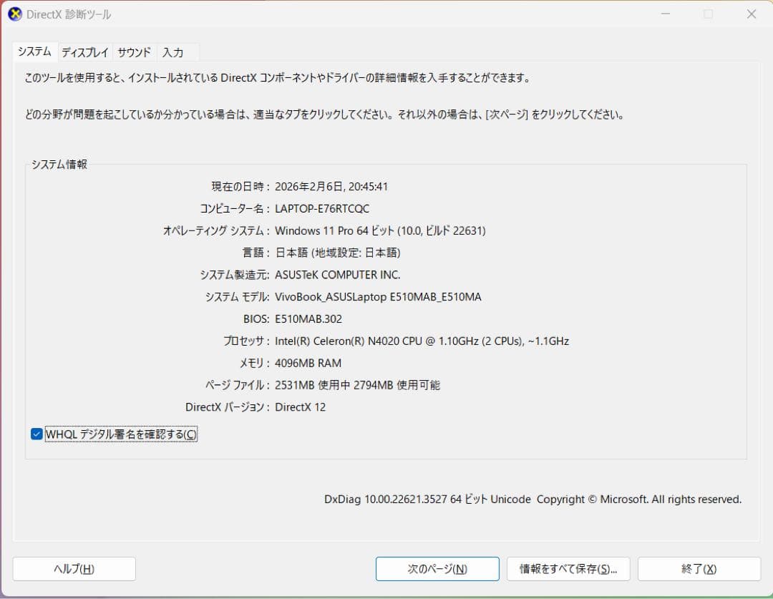Click the DirectX 診断ツール title bar icon
The image size is (773, 599).
point(15,14)
